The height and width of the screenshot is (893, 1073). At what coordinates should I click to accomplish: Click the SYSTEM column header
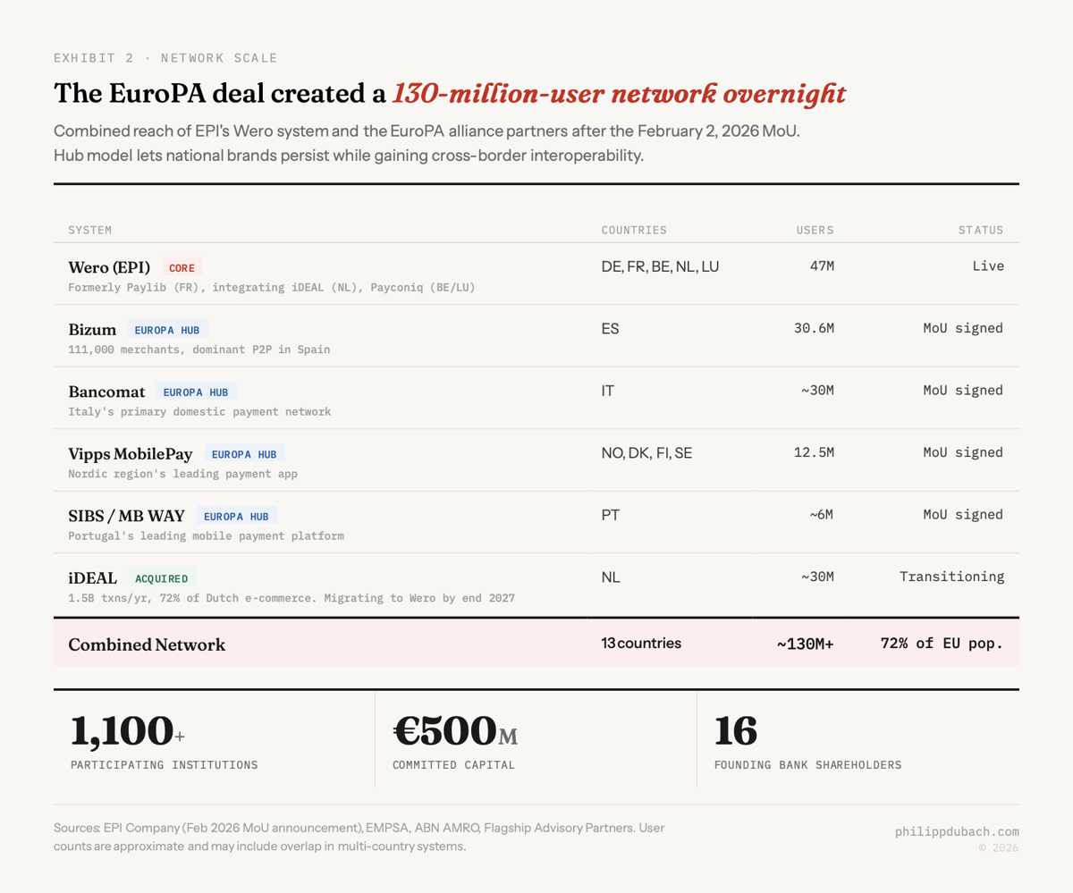(90, 230)
